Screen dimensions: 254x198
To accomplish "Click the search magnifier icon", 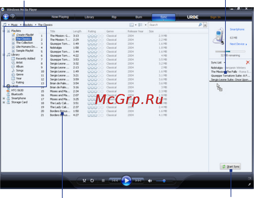I will coord(200,25).
